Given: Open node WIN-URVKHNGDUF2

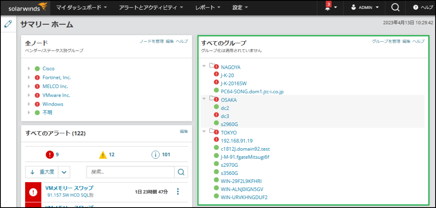Looking at the screenshot, I should (x=244, y=197).
